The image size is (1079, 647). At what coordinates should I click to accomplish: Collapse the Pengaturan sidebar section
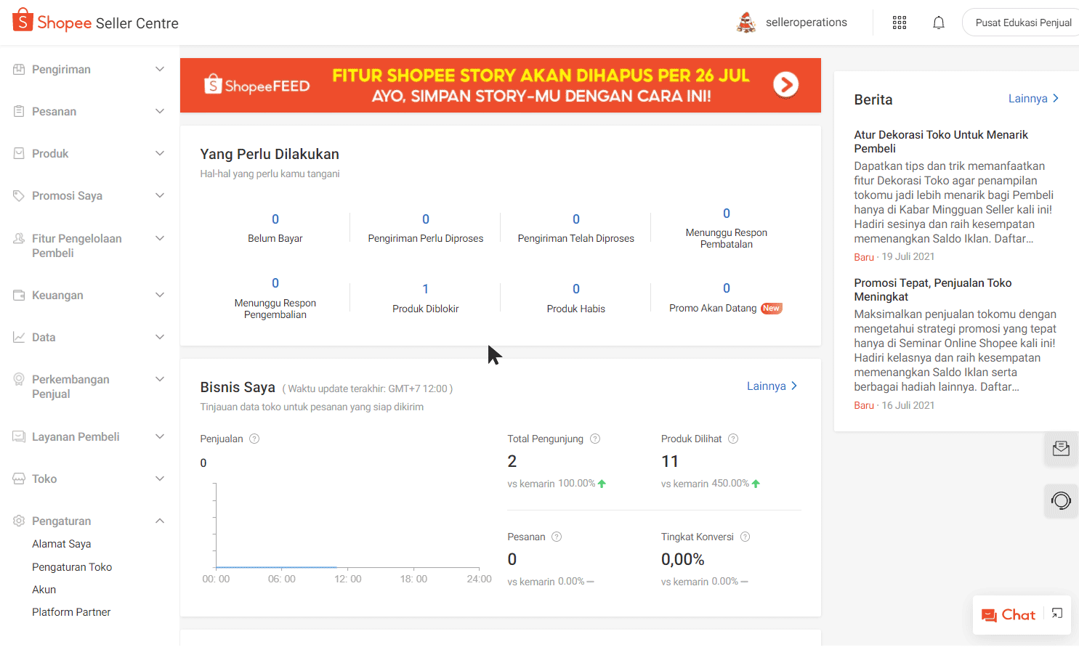(160, 521)
